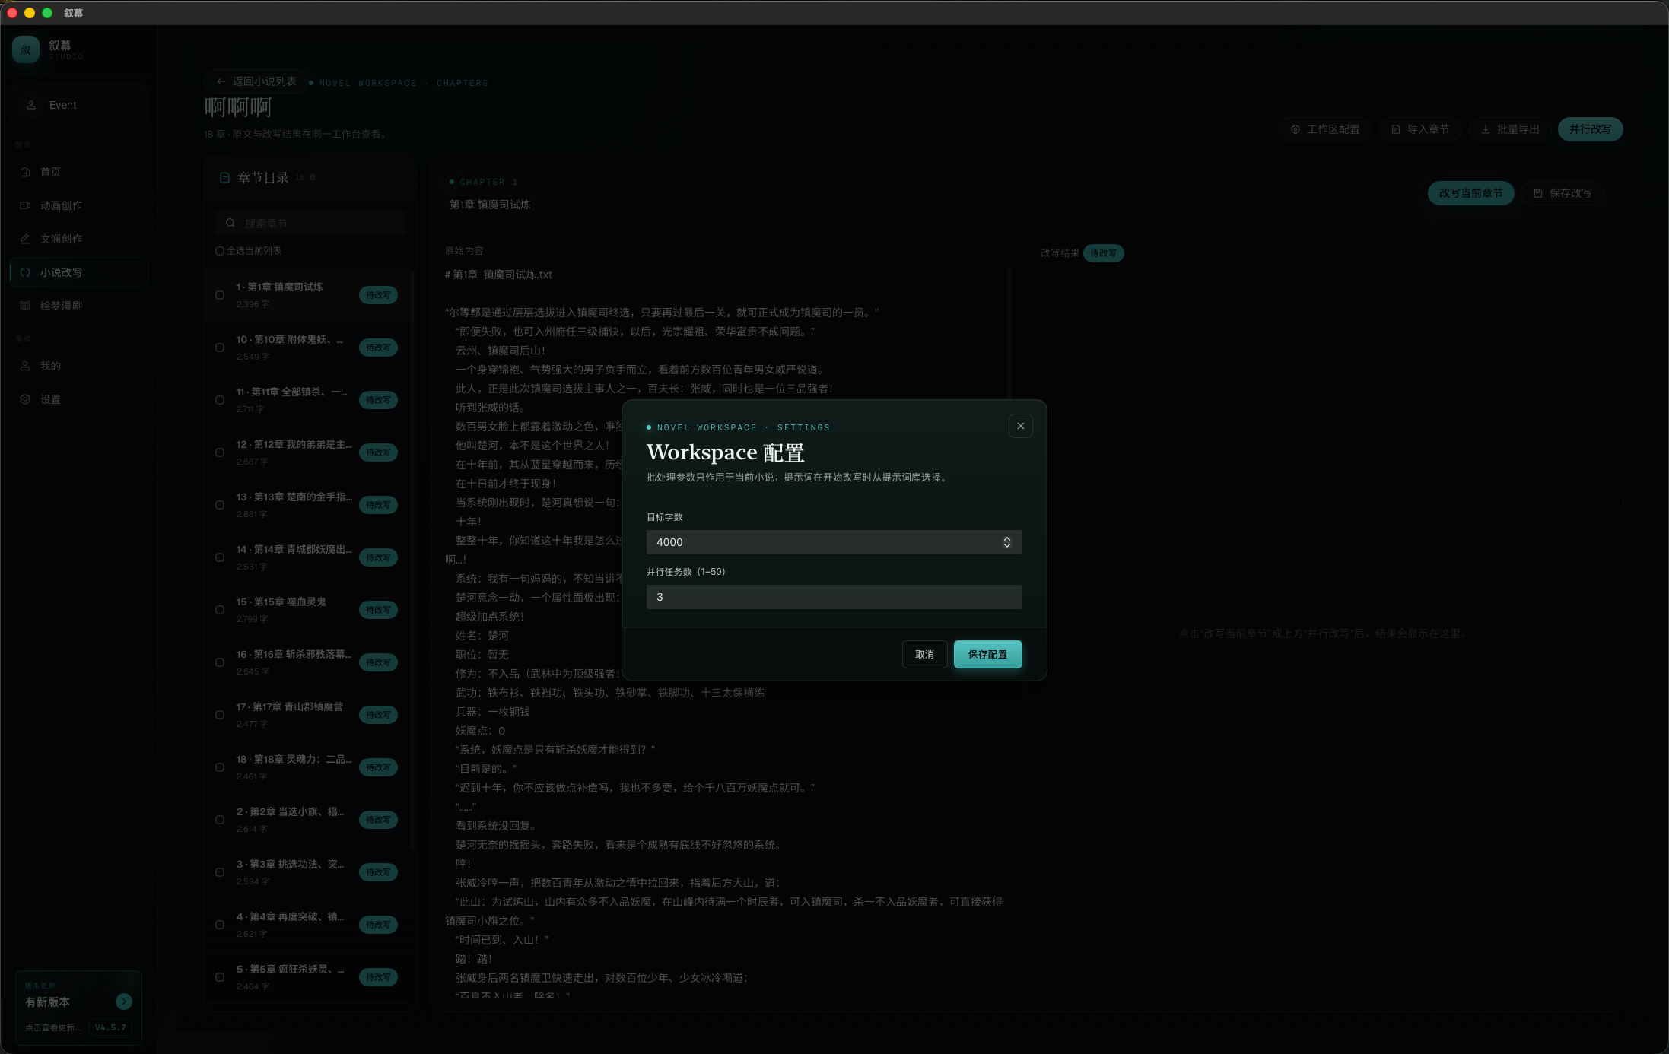Check chapter 第12章 我的弟弟是主 checkbox
This screenshot has height=1054, width=1669.
tap(220, 452)
